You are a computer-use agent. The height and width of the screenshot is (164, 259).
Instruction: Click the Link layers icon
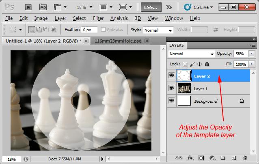(x=179, y=158)
